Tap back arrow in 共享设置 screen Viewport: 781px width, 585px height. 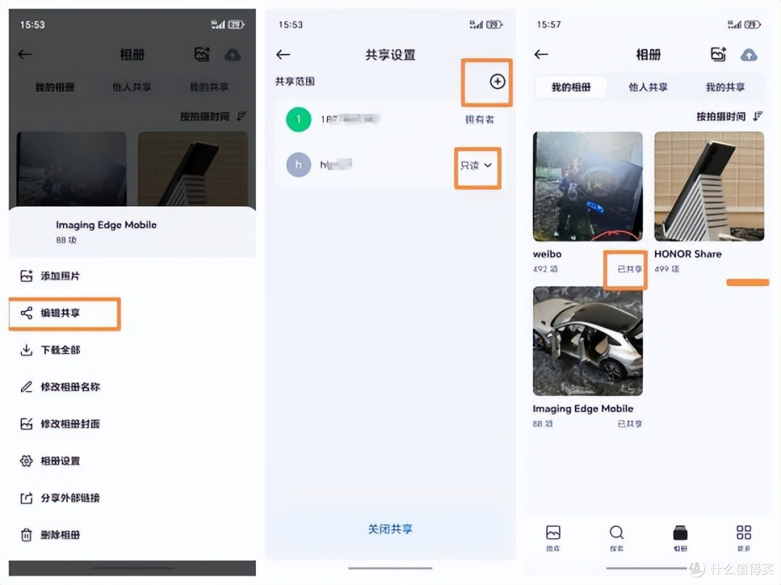pyautogui.click(x=283, y=55)
